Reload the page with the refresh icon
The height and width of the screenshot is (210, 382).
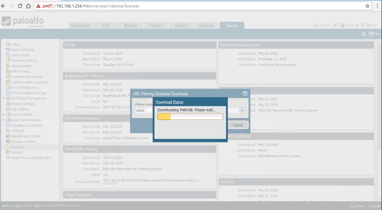coord(20,6)
